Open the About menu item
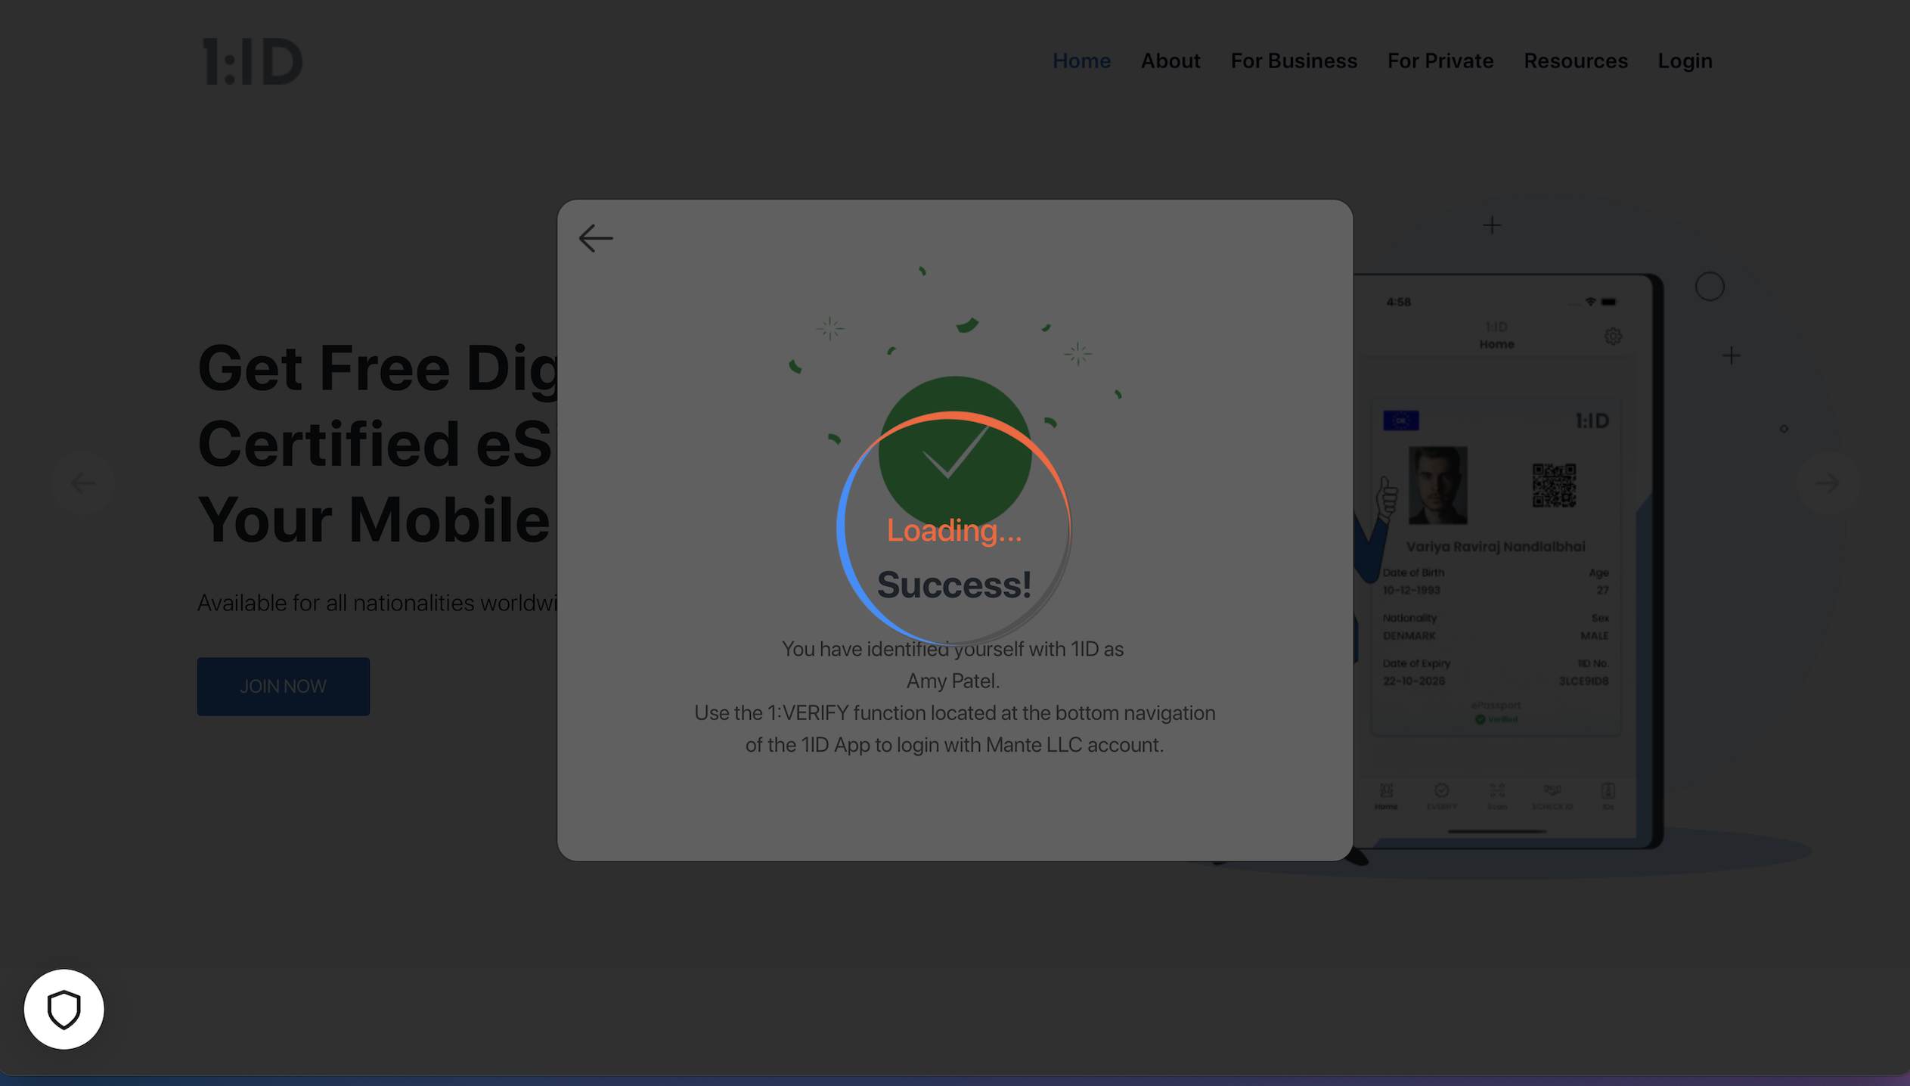The height and width of the screenshot is (1086, 1910). coord(1170,61)
